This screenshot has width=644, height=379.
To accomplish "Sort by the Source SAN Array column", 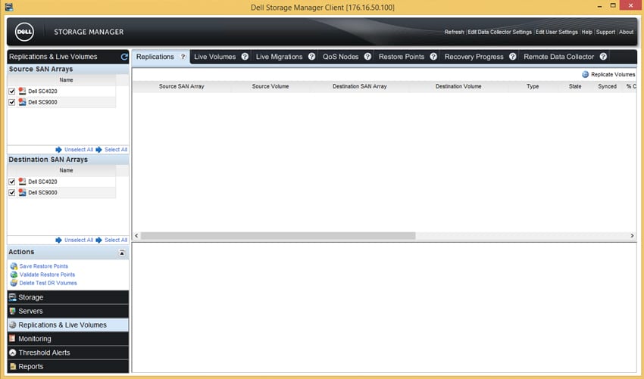I will pos(182,86).
